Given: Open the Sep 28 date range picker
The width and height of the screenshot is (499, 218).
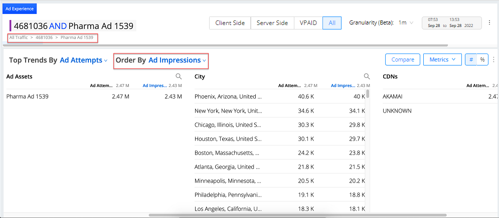Looking at the screenshot, I should (x=451, y=23).
